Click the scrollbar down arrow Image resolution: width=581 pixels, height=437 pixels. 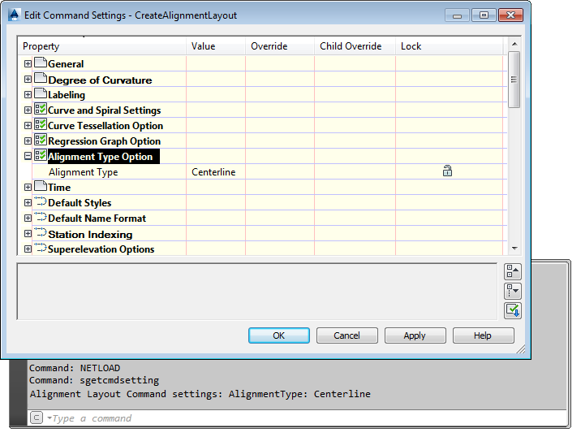click(514, 249)
